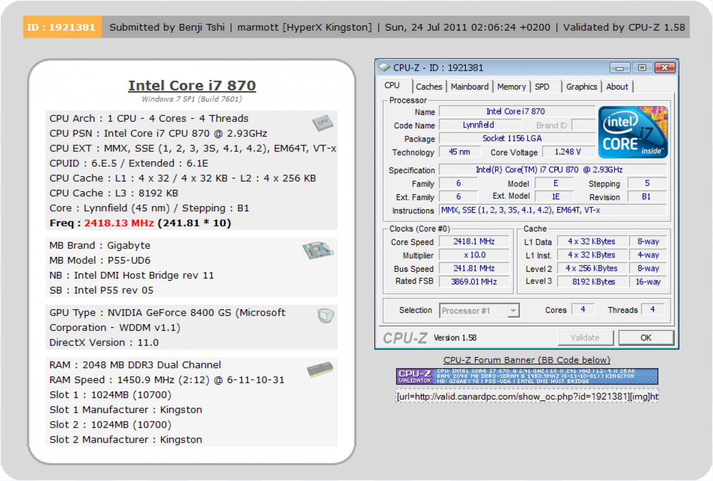This screenshot has height=481, width=713.
Task: Click the OK button
Action: tap(646, 338)
